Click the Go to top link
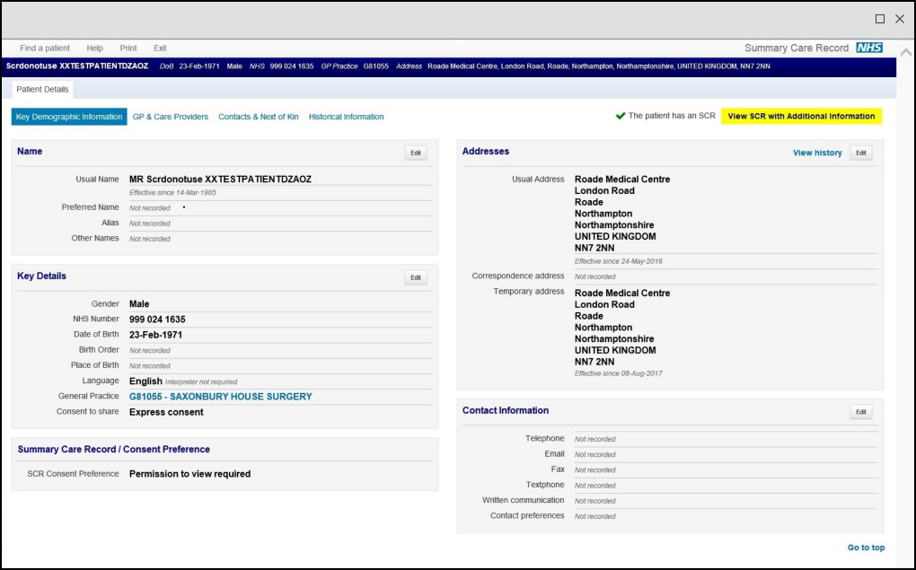Viewport: 916px width, 570px height. [x=866, y=548]
